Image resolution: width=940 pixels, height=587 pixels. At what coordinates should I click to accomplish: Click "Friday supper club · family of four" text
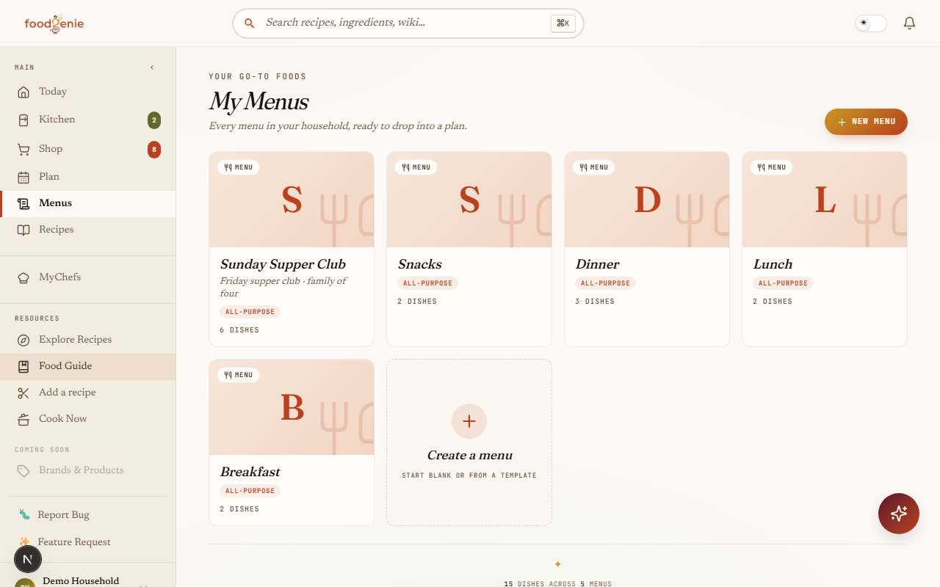pyautogui.click(x=283, y=287)
